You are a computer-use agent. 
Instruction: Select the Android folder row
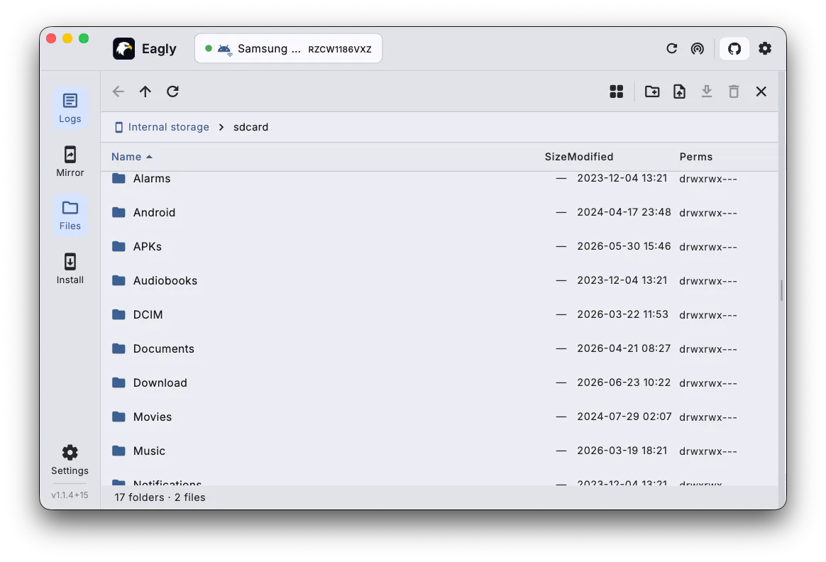point(439,212)
